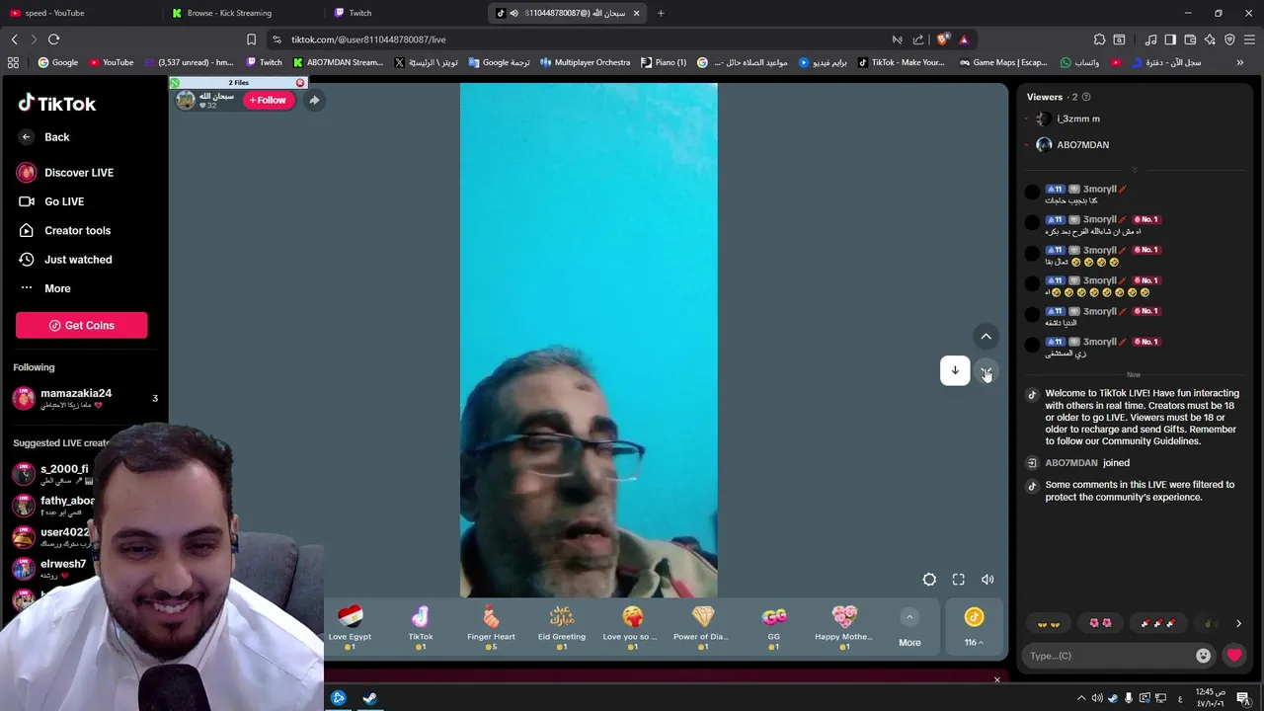
Task: Send the Finger Heart gift
Action: point(491,627)
